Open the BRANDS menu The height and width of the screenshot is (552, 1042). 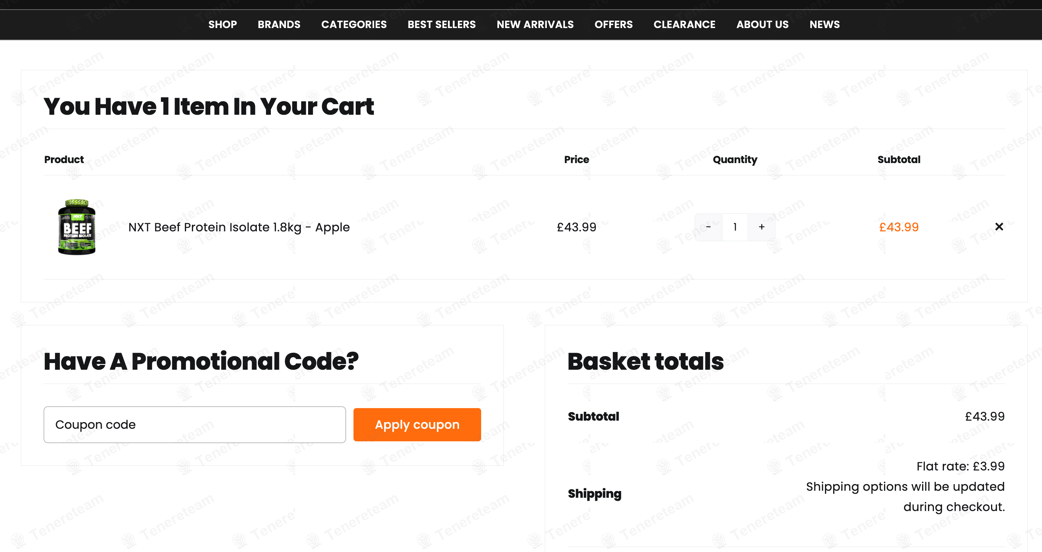click(279, 24)
